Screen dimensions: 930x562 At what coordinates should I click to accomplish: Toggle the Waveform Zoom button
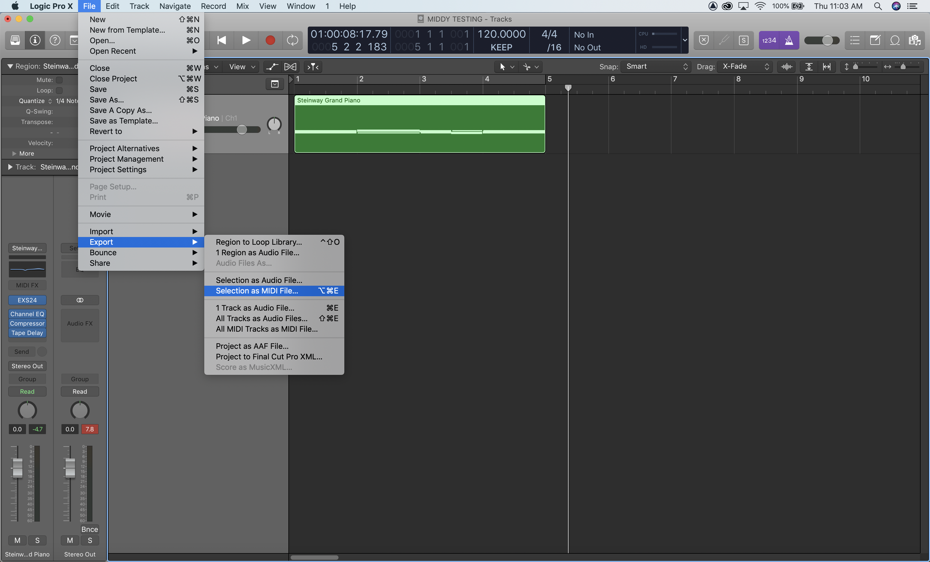click(x=787, y=67)
